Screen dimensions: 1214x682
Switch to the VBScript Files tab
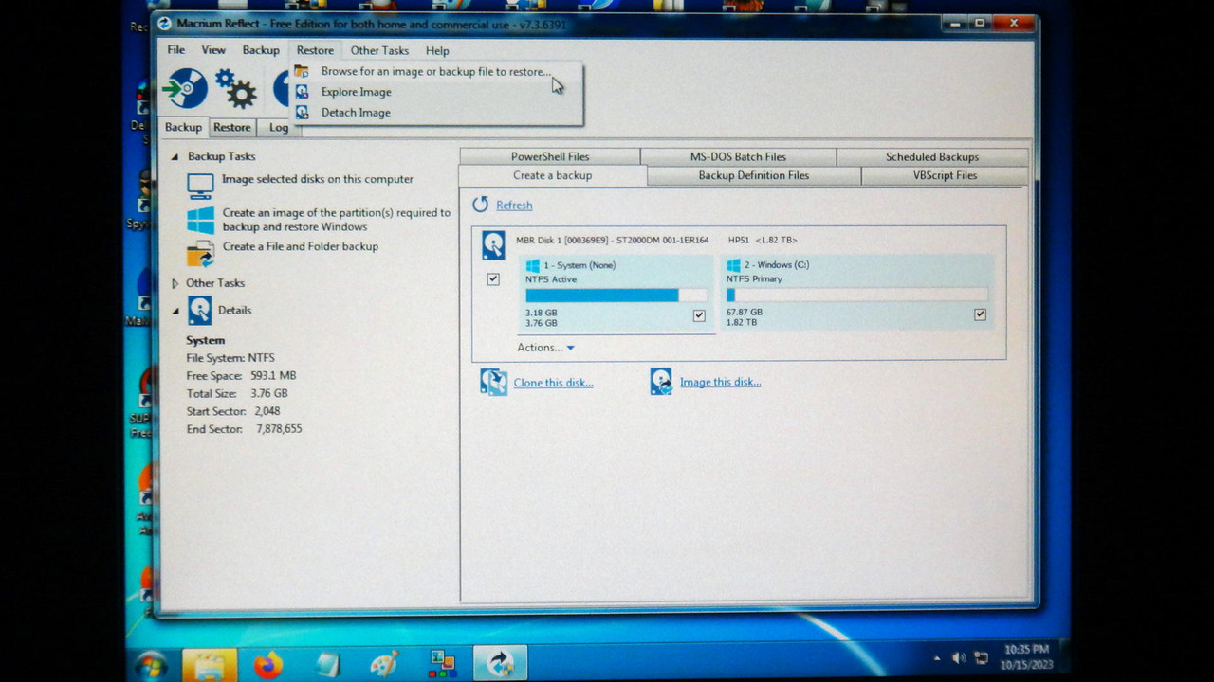(x=945, y=175)
